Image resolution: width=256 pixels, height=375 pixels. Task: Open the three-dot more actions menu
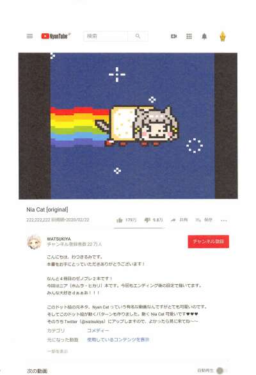coord(224,221)
